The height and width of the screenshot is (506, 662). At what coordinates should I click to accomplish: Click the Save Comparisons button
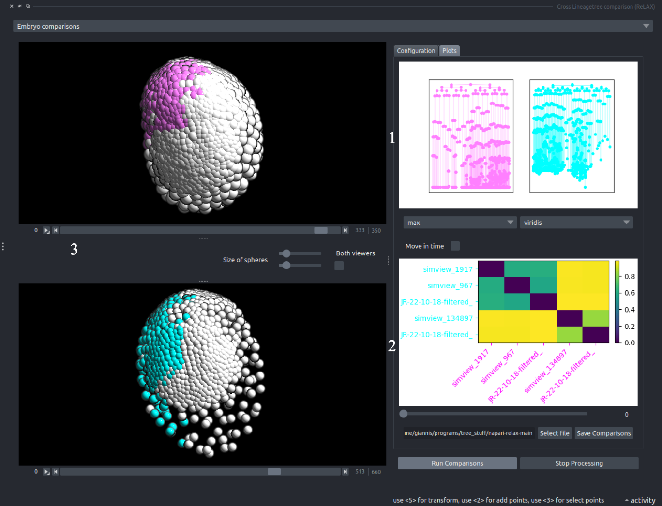pos(603,433)
